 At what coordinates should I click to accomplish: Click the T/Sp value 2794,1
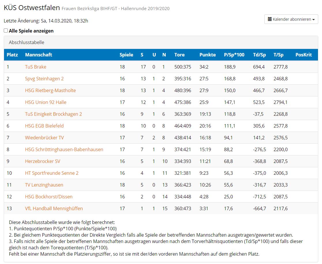(280, 102)
